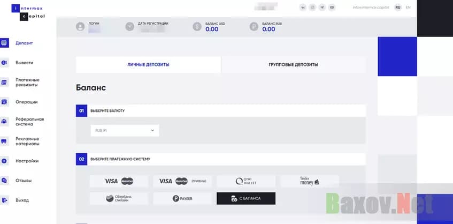
Task: Switch to Групповые депозиты tab
Action: point(293,64)
